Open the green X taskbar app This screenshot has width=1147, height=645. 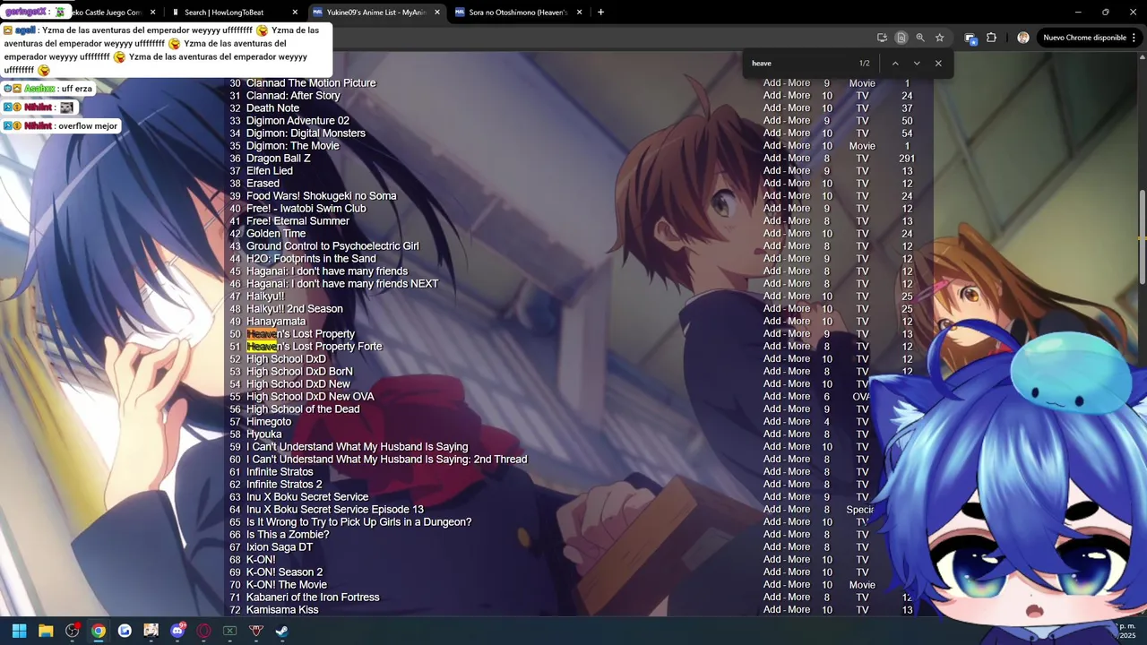coord(229,631)
